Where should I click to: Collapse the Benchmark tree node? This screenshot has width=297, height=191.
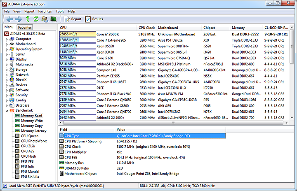(7, 111)
